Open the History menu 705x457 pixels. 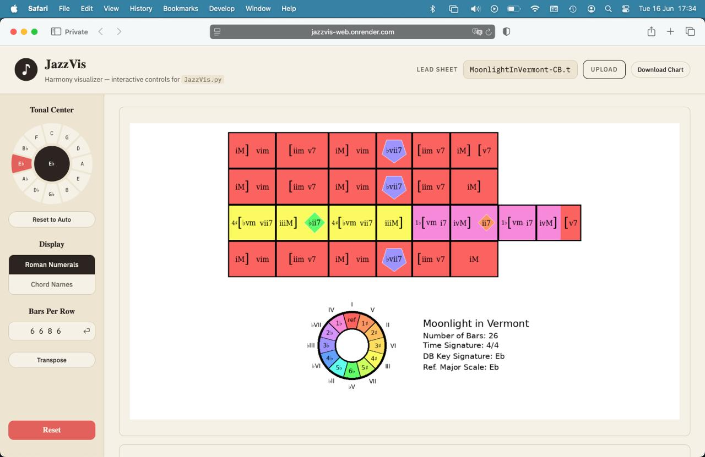[141, 9]
